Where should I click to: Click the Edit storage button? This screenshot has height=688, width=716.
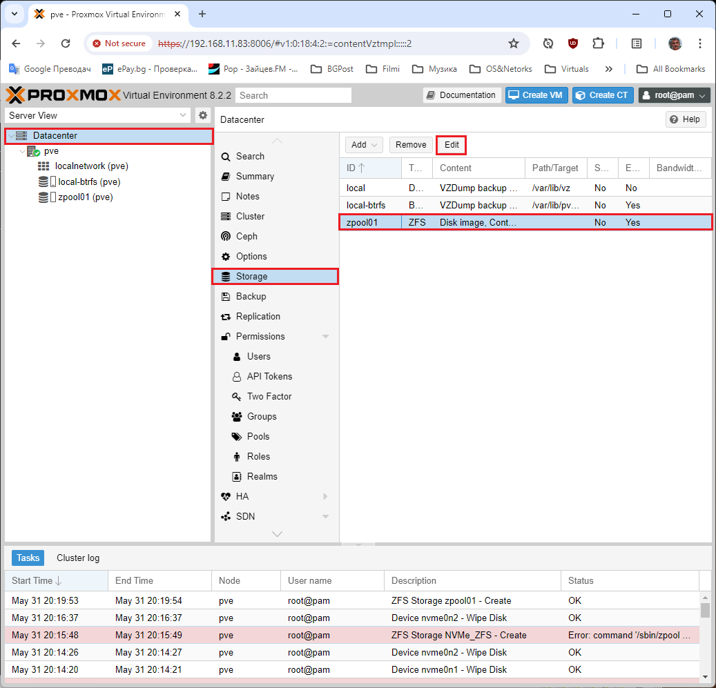[451, 145]
